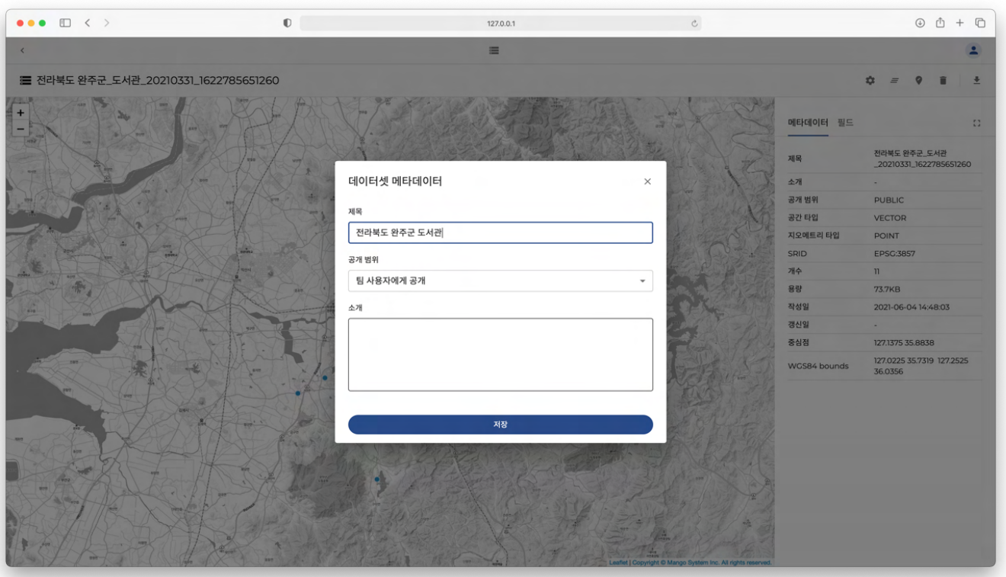This screenshot has height=577, width=1006.
Task: Open the user profile avatar icon
Action: 973,50
